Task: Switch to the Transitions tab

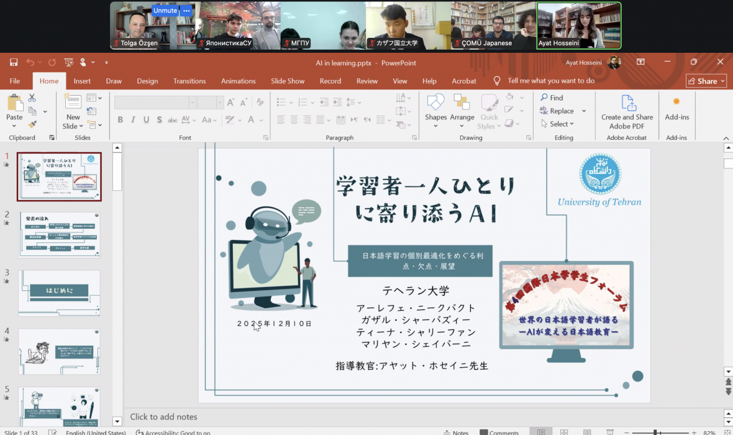Action: 189,81
